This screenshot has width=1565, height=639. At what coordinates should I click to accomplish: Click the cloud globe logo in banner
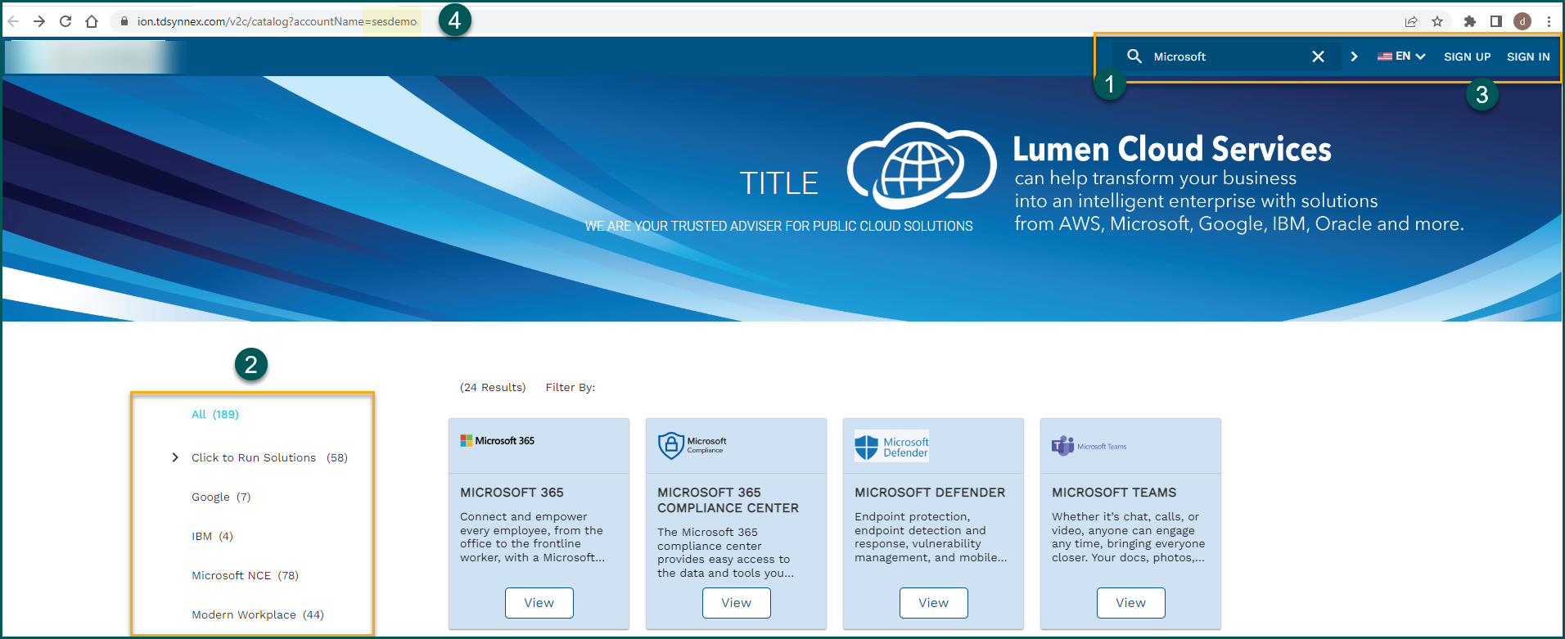click(921, 165)
